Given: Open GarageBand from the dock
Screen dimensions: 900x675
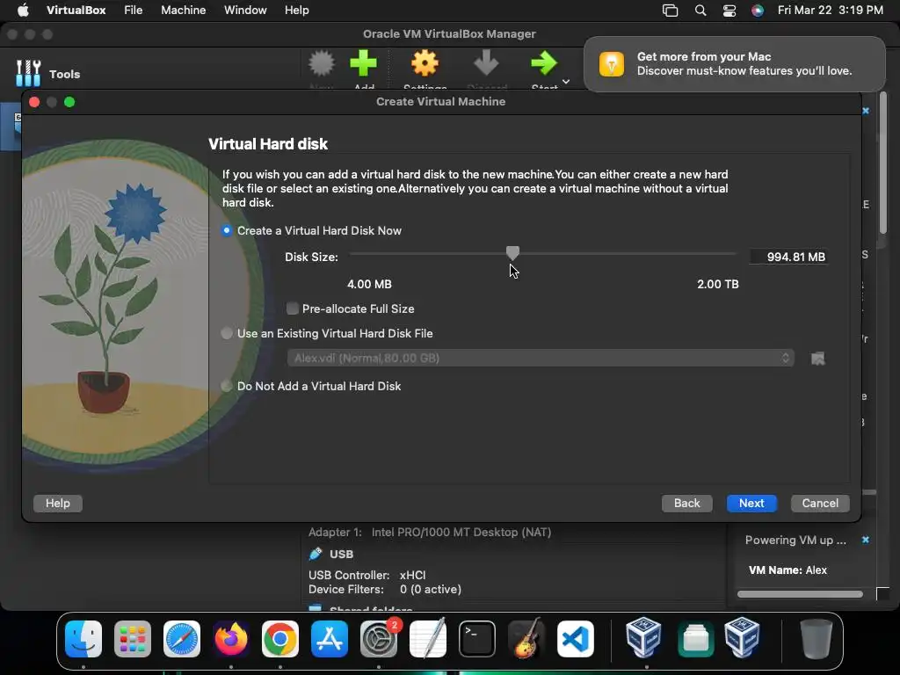Looking at the screenshot, I should [526, 639].
